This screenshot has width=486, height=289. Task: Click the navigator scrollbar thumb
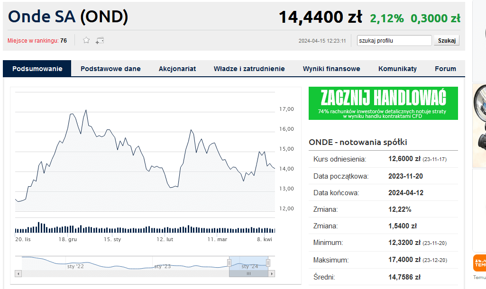tap(248, 273)
